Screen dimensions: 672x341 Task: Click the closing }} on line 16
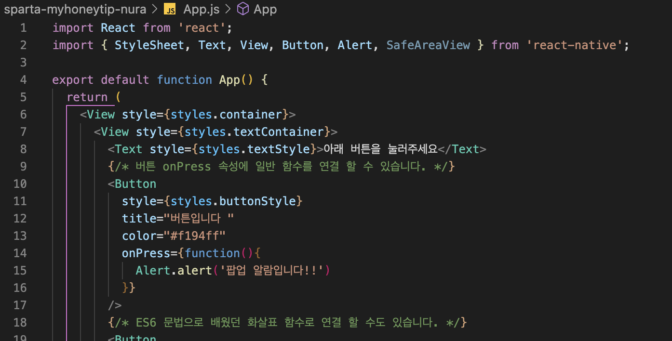coord(129,288)
